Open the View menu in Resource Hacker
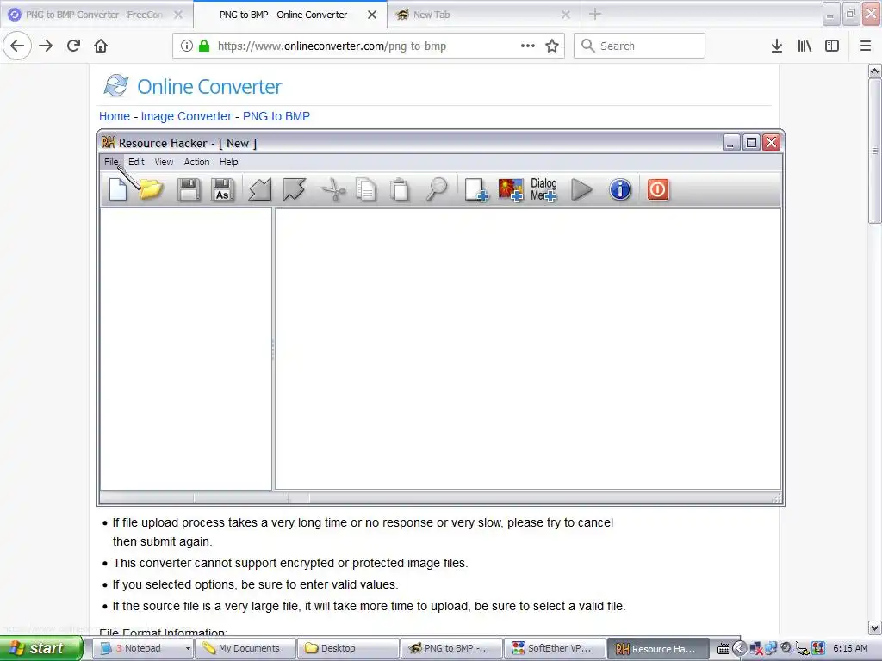882x661 pixels. click(x=164, y=162)
